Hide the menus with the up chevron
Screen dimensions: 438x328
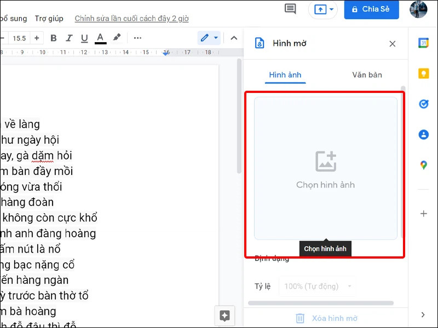click(234, 38)
